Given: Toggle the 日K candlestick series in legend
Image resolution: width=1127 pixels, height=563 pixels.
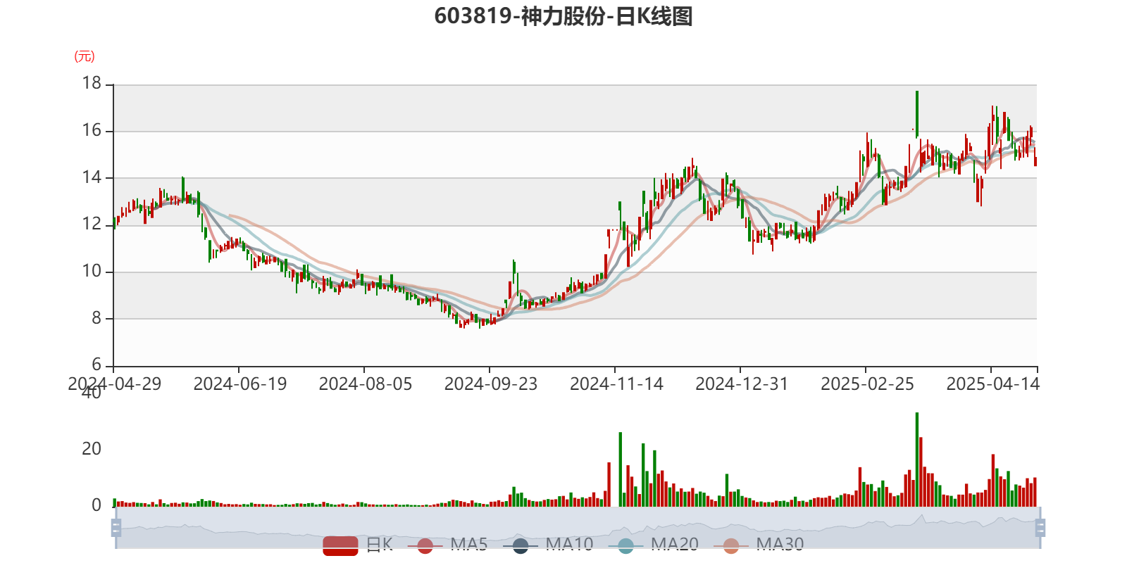Looking at the screenshot, I should click(358, 545).
